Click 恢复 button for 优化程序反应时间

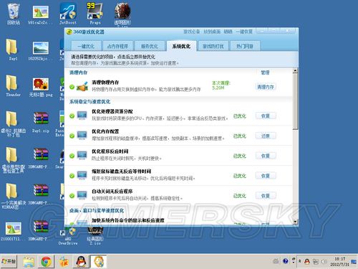(266, 156)
